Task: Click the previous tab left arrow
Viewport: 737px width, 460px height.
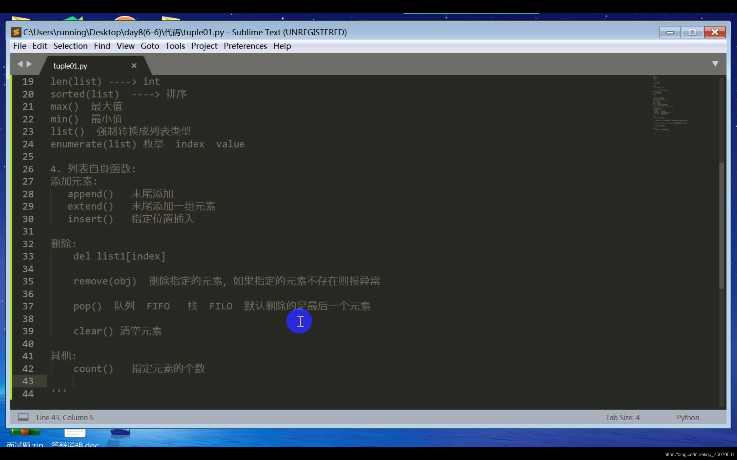Action: pyautogui.click(x=20, y=64)
